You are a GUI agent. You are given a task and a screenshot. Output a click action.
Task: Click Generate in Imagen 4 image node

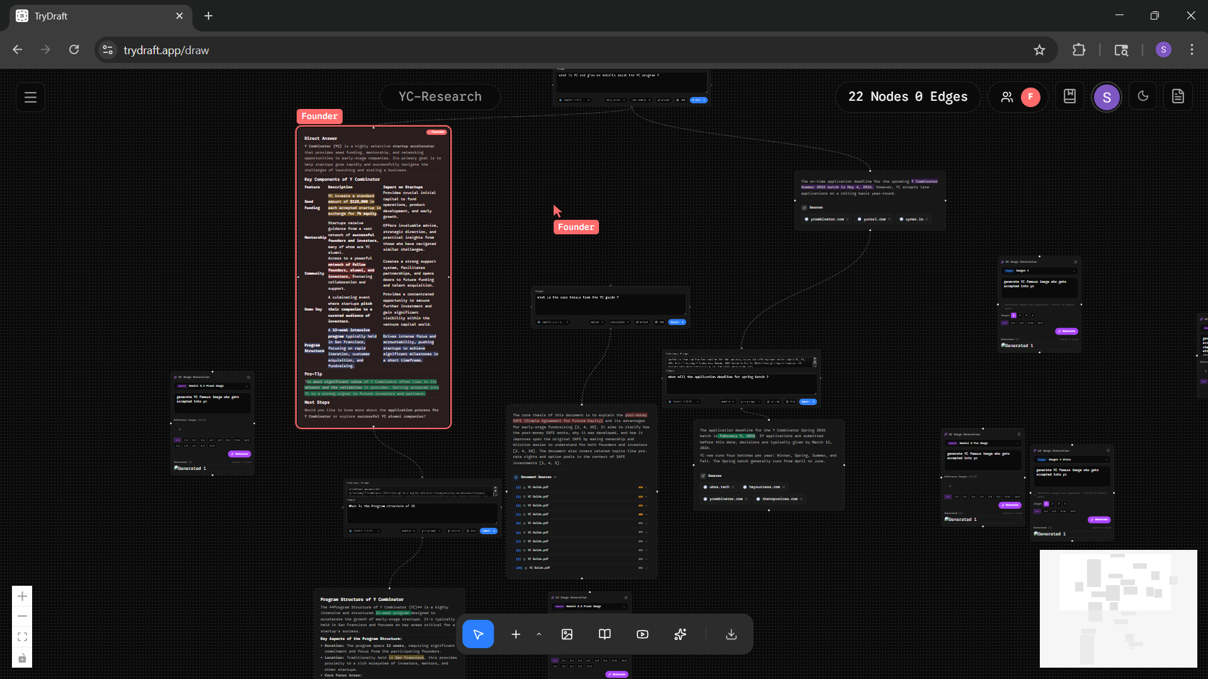[1067, 331]
